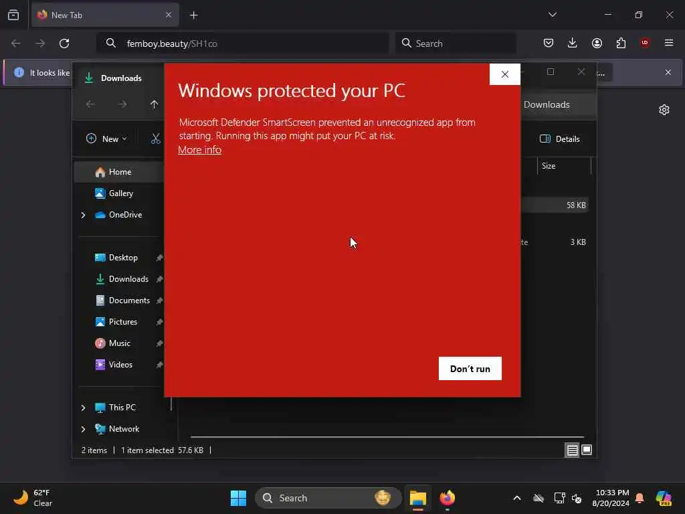The width and height of the screenshot is (685, 514).
Task: Toggle the Details pane button
Action: pos(560,139)
